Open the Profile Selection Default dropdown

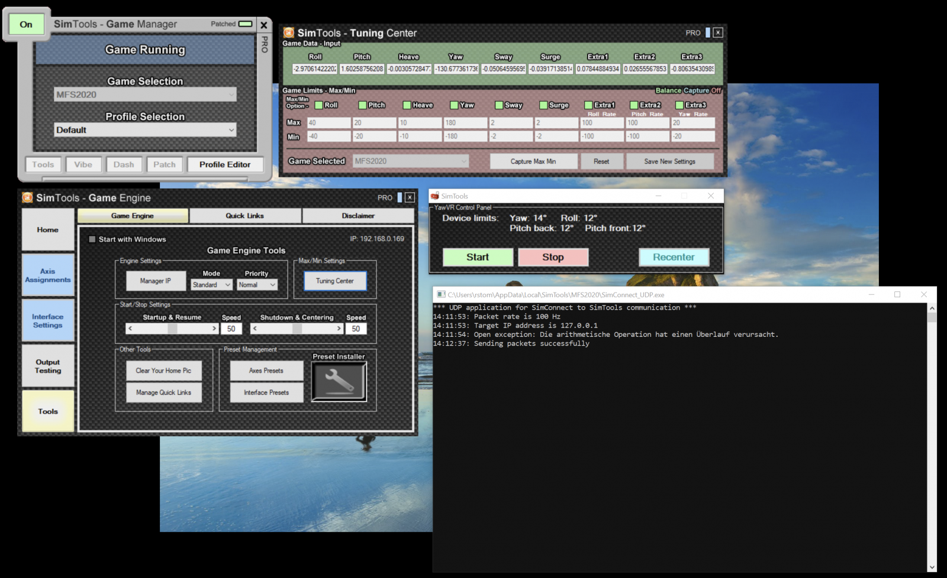coord(145,130)
